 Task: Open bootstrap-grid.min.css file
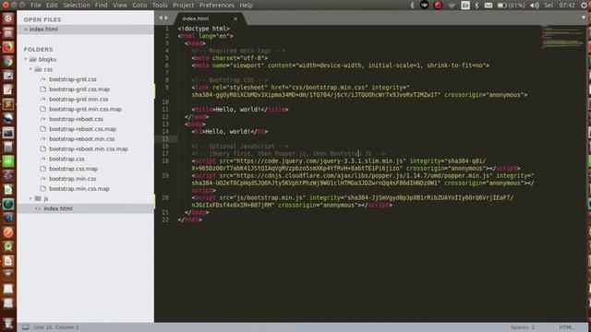pos(78,99)
